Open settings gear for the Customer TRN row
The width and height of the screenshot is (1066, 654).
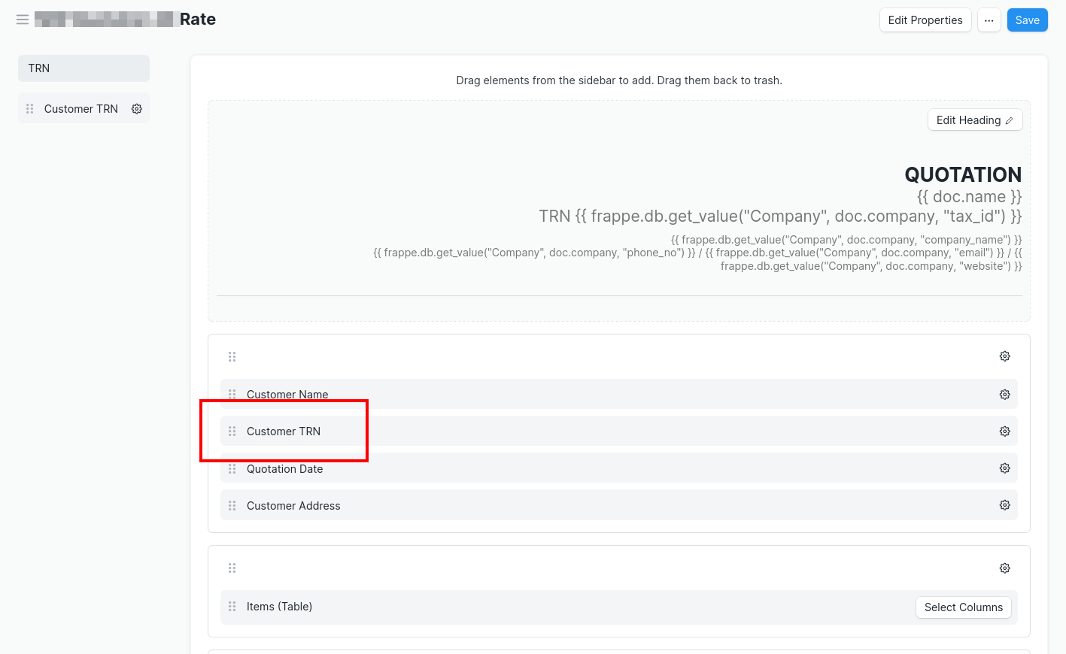[x=1004, y=431]
